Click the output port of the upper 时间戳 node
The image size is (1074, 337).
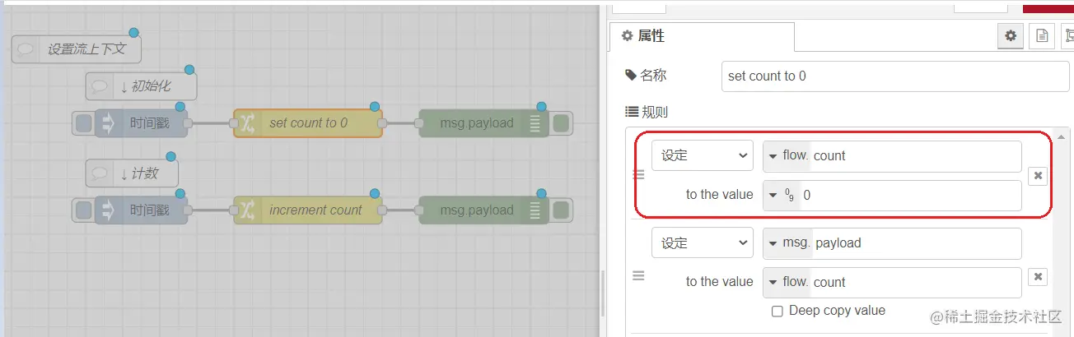[188, 123]
